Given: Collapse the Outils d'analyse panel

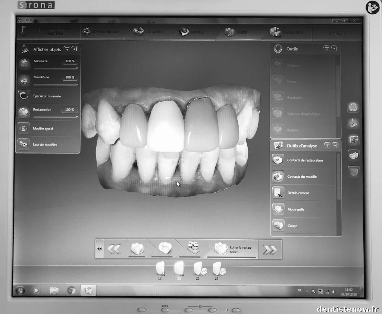Looking at the screenshot, I should pos(327,145).
